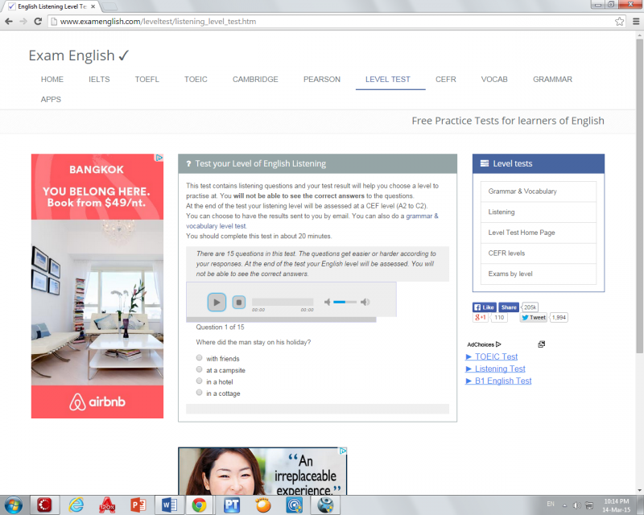Choose the "at a campsite" option
644x515 pixels.
tap(199, 369)
